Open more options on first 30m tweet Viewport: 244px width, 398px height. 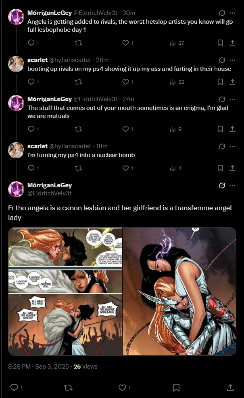(x=232, y=13)
